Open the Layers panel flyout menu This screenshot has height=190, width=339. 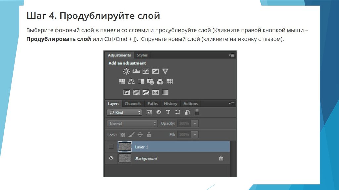231,104
